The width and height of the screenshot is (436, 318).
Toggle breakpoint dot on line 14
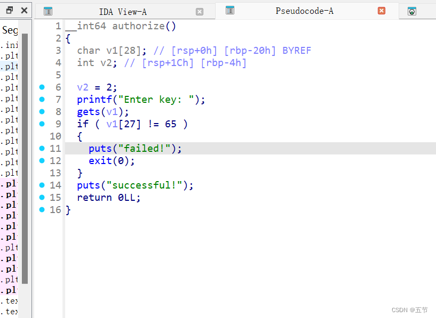pyautogui.click(x=42, y=185)
